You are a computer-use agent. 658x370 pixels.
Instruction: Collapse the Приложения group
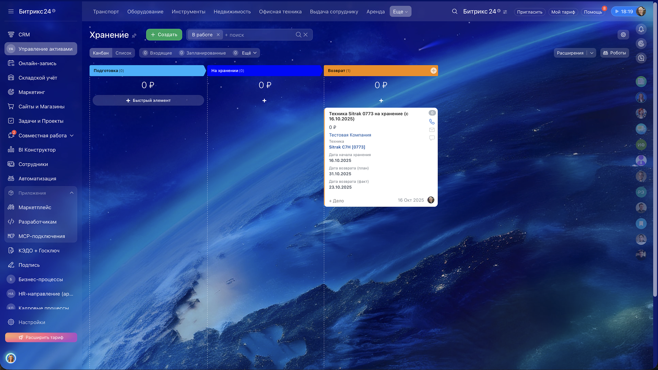coord(72,193)
